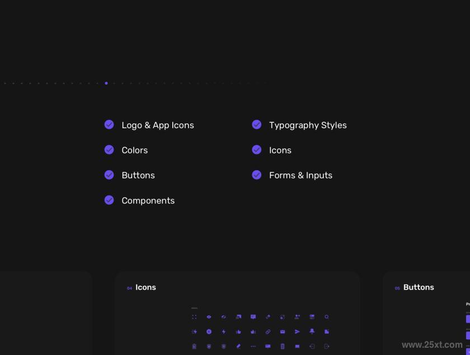Click the crossed-out eye (hidden) icon
The image size is (470, 355).
coord(224,317)
